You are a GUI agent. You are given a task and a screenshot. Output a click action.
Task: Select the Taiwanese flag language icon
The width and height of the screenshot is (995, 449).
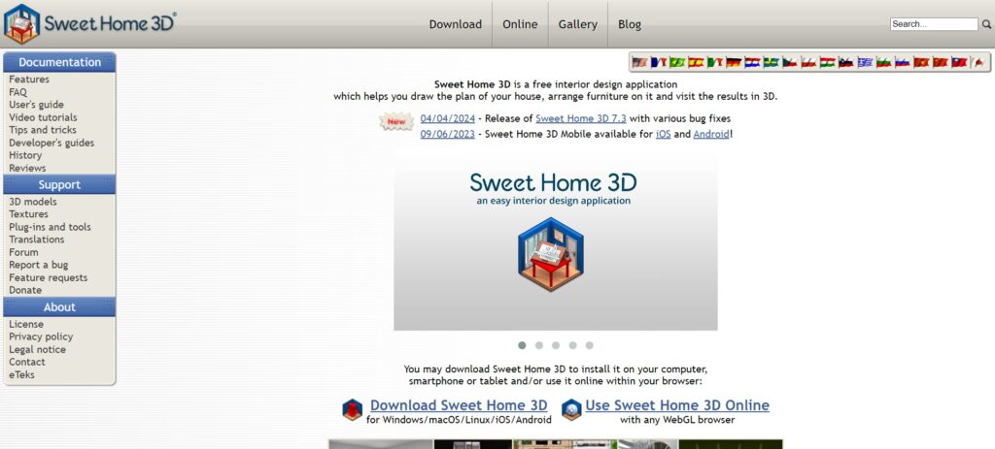click(x=959, y=62)
